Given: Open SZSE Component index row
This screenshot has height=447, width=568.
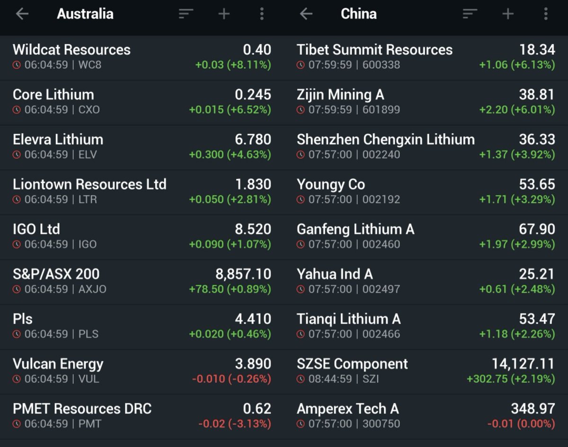Looking at the screenshot, I should pos(426,372).
